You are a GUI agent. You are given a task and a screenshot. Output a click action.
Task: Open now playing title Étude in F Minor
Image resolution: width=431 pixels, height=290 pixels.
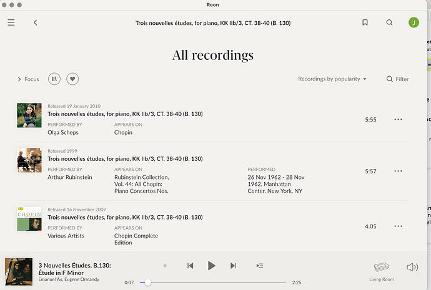pos(75,269)
